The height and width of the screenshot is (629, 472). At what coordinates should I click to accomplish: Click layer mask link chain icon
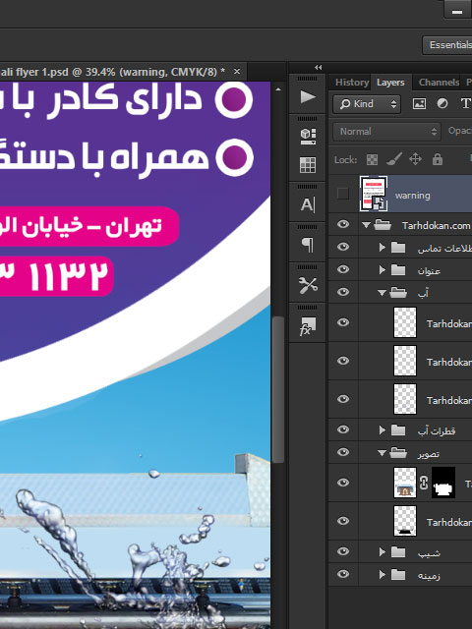click(x=424, y=483)
